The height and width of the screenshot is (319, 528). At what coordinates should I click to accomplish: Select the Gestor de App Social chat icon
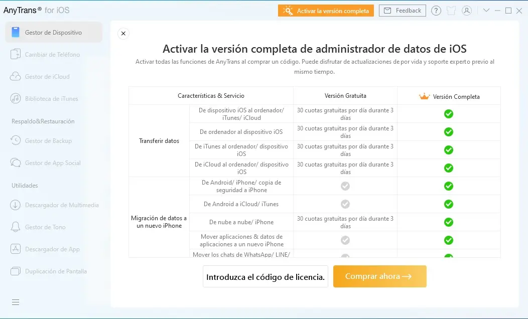click(16, 163)
